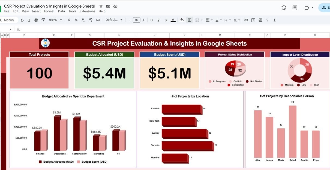
Task: Open the Extensions menu
Action: (x=87, y=11)
